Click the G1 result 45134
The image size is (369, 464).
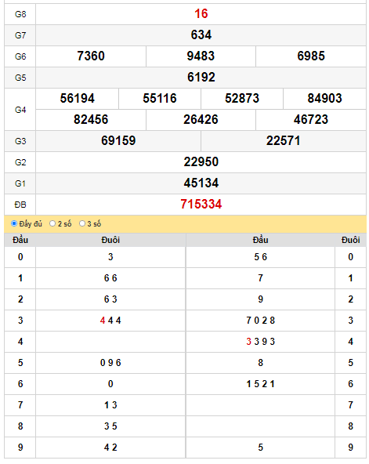click(x=201, y=183)
